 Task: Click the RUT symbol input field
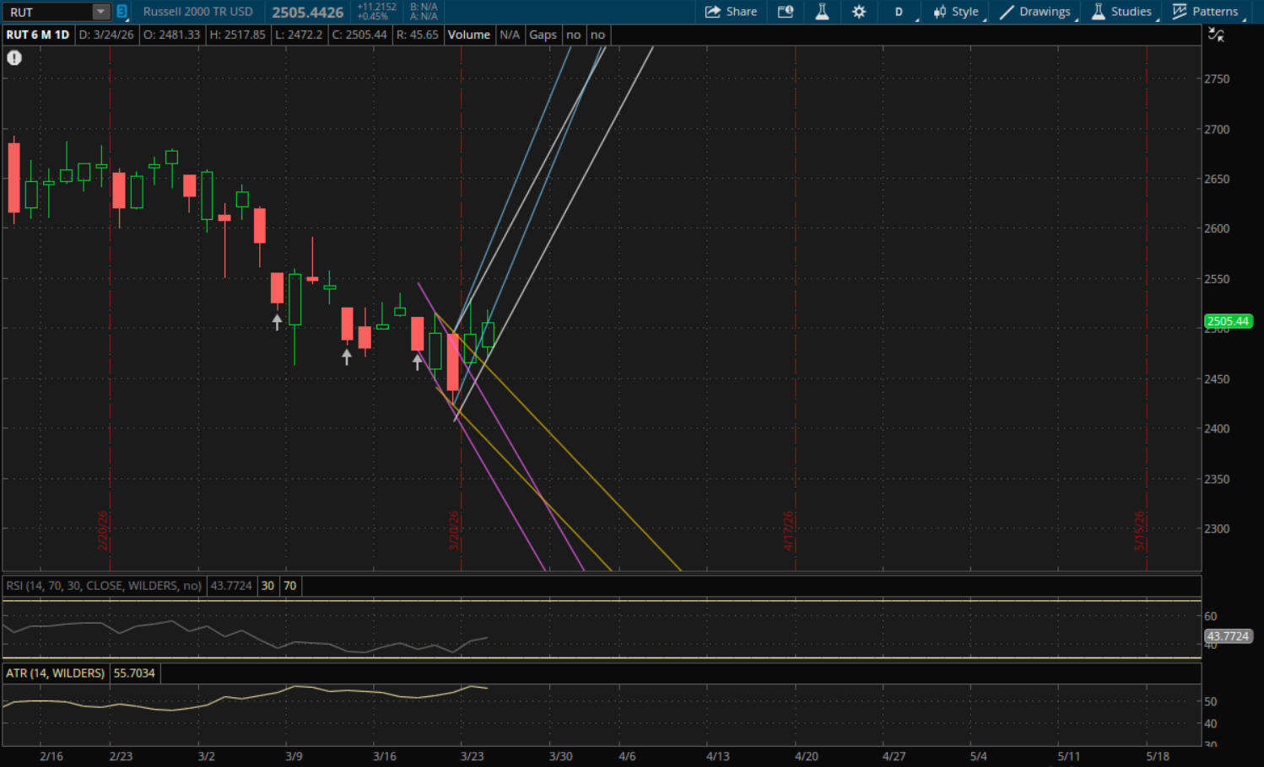[x=46, y=12]
